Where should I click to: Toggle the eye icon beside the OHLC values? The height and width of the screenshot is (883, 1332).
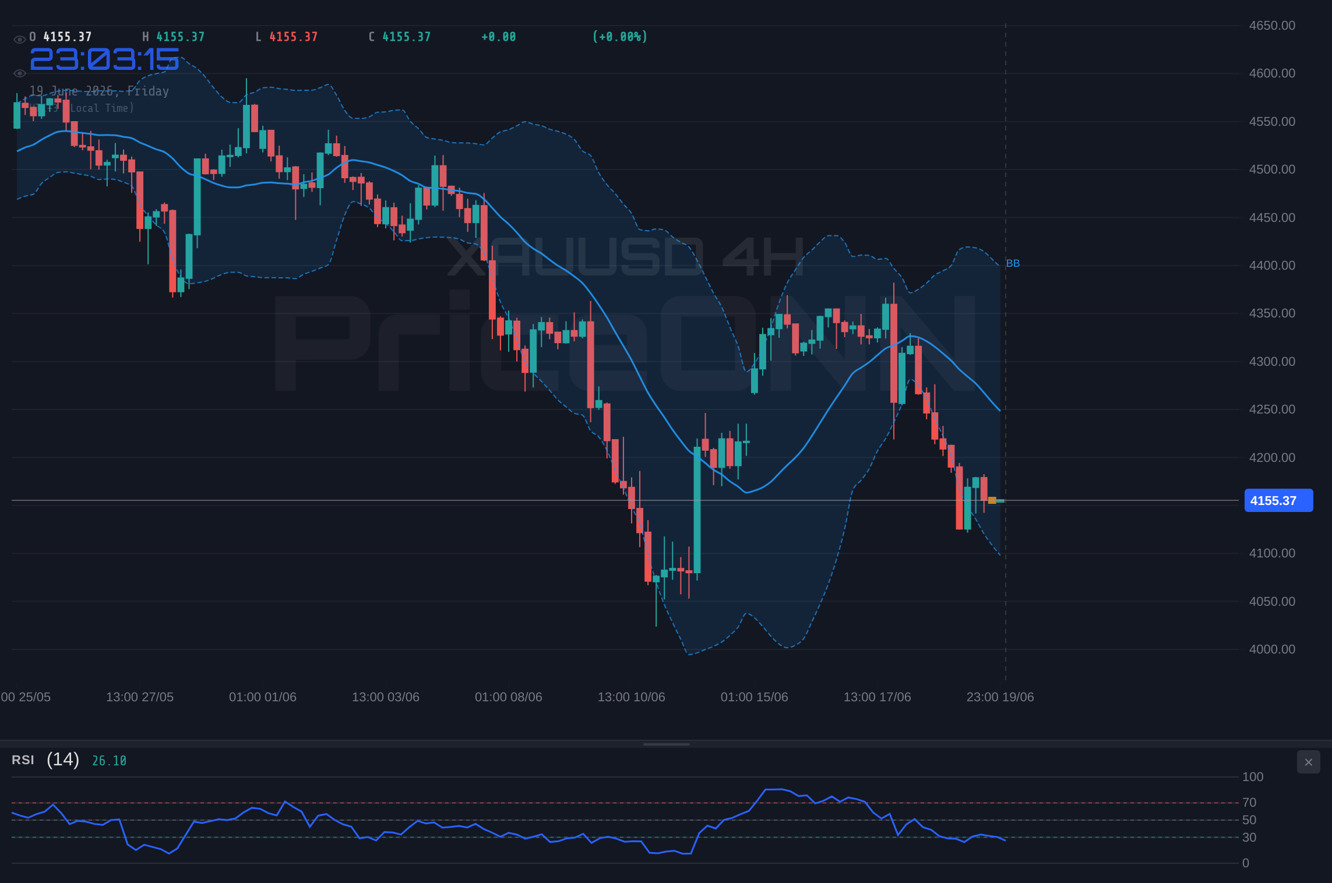click(x=19, y=40)
